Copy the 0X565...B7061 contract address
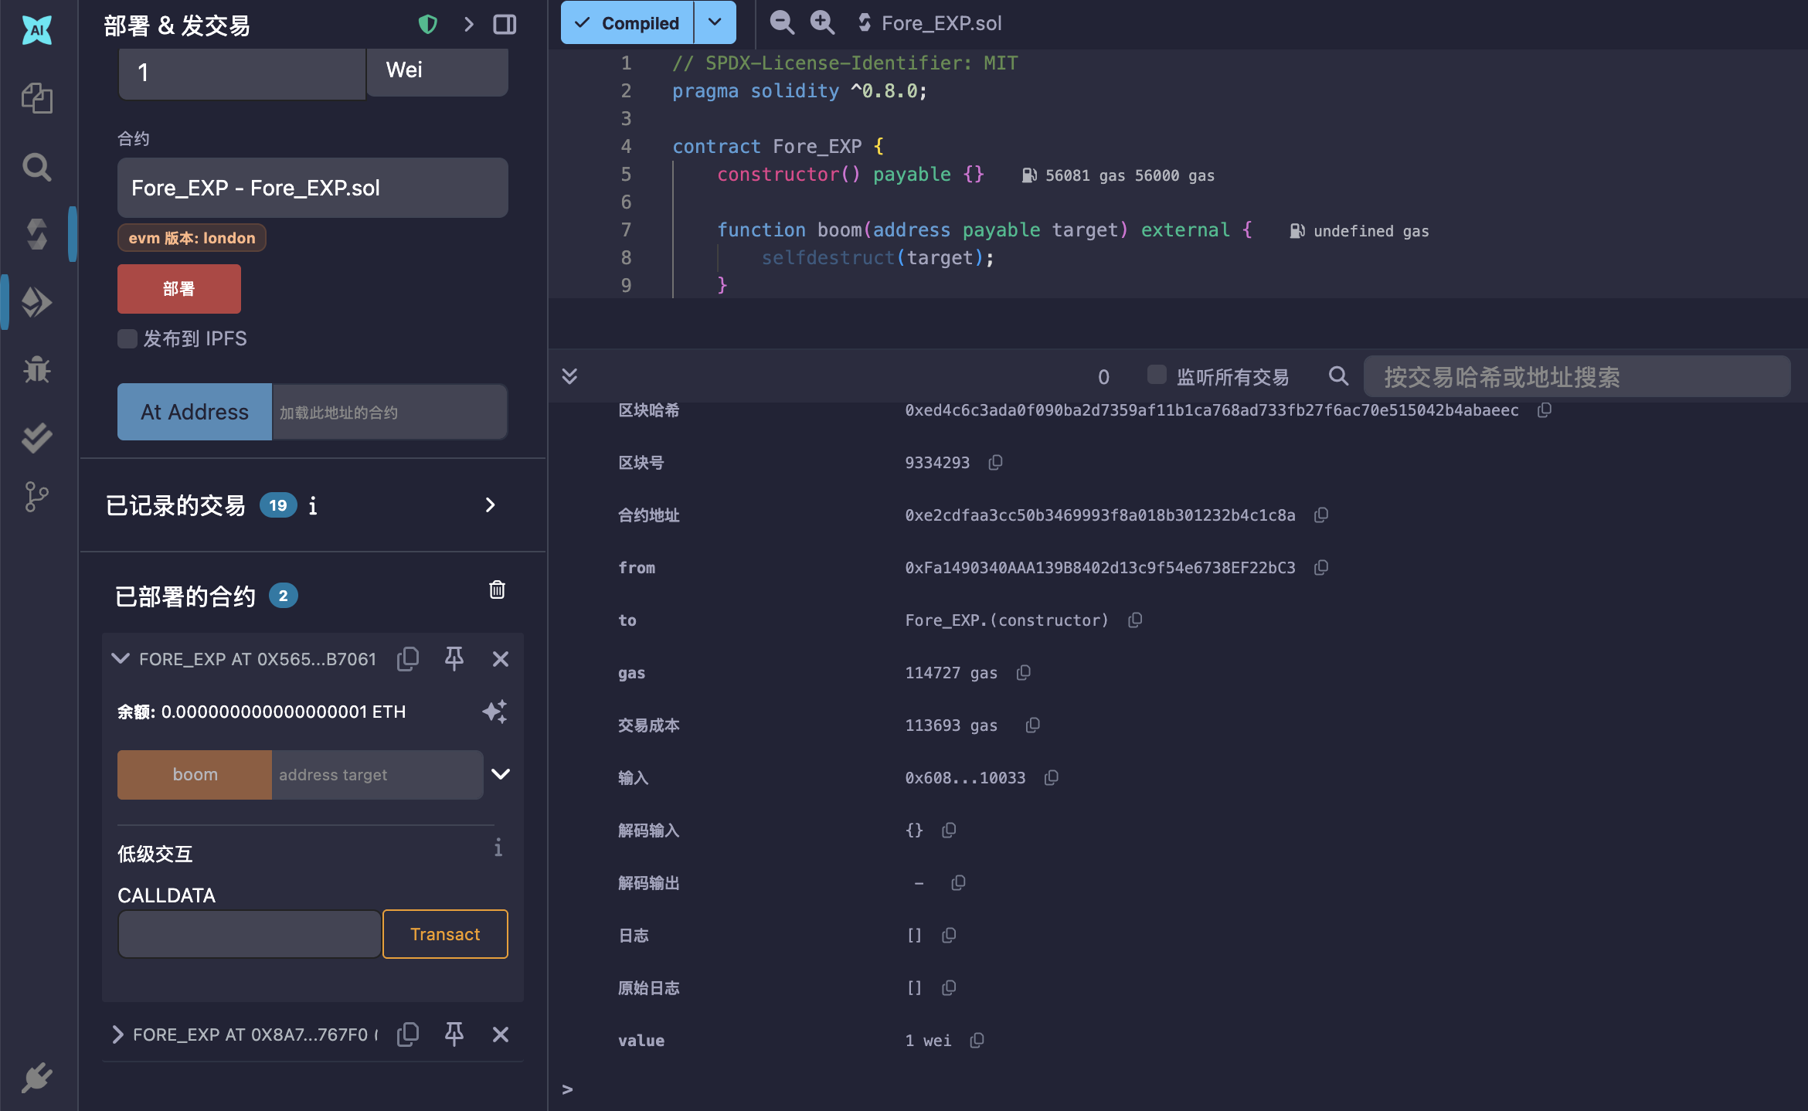The image size is (1808, 1111). coord(408,659)
